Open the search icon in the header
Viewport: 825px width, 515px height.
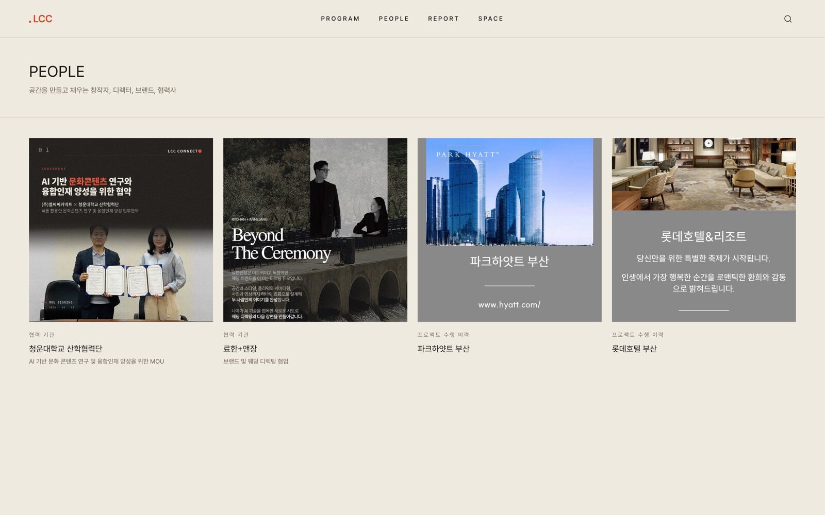point(787,19)
